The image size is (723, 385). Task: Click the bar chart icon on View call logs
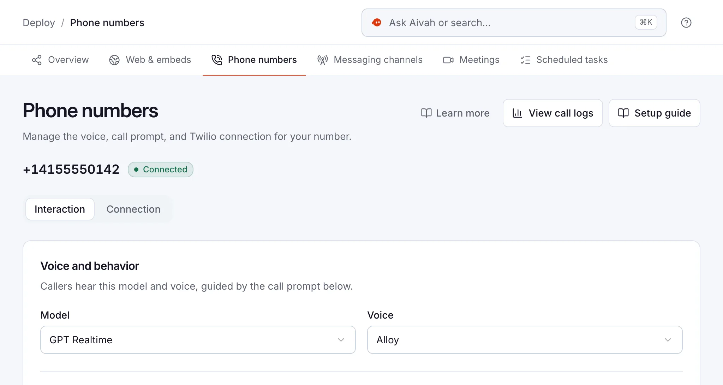517,113
